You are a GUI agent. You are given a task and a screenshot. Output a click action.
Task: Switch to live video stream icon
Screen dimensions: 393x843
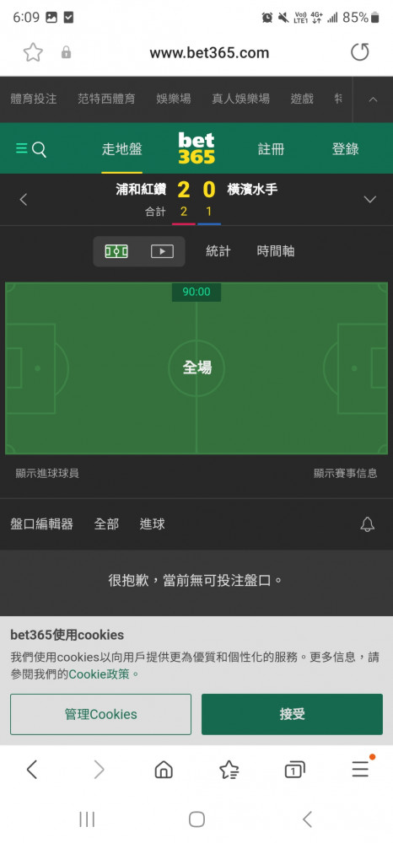tap(162, 251)
